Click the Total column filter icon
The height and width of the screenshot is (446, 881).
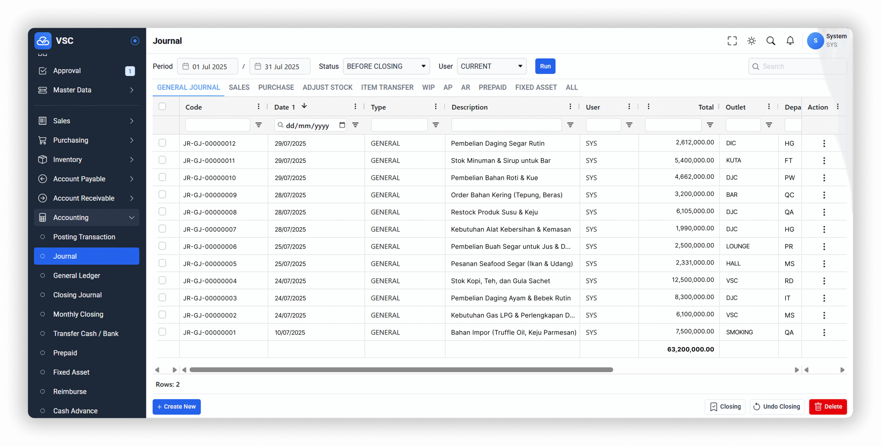pos(710,125)
